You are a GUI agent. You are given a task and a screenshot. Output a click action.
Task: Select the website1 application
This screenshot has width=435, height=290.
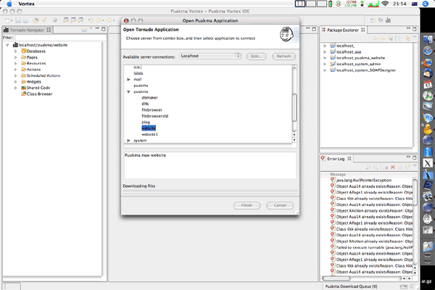[149, 134]
